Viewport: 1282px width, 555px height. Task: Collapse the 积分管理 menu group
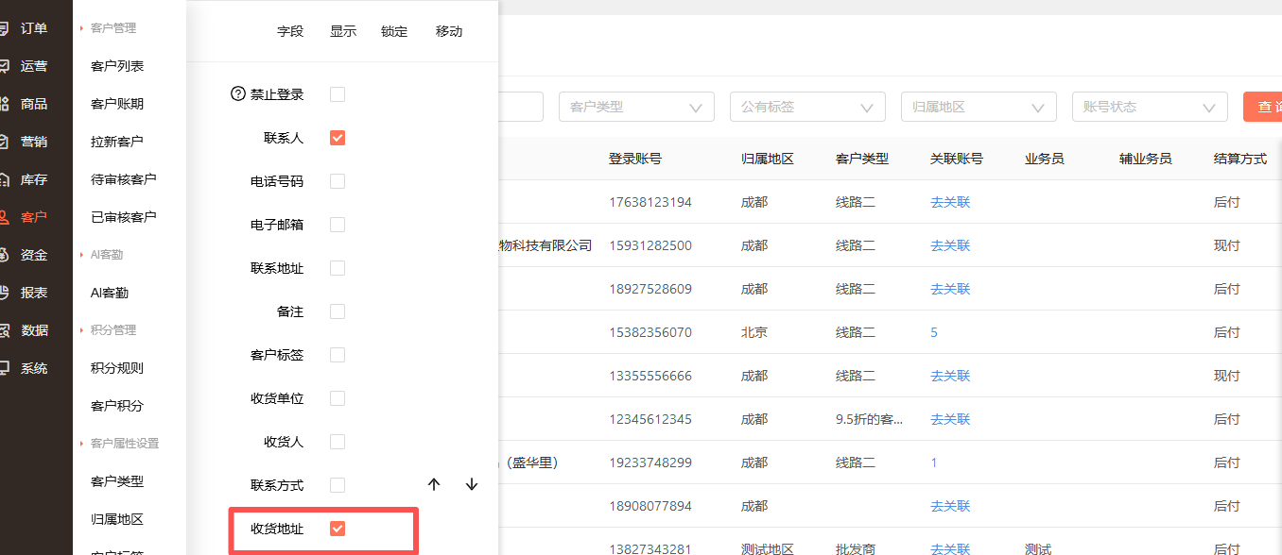(x=109, y=330)
